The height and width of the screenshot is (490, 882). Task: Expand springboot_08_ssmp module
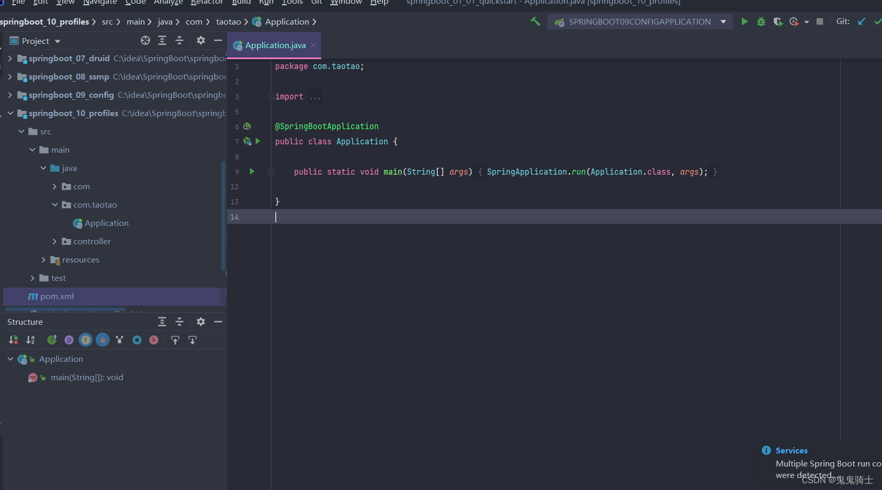click(x=10, y=77)
